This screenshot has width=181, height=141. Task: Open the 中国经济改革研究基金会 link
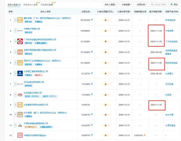tap(35, 135)
